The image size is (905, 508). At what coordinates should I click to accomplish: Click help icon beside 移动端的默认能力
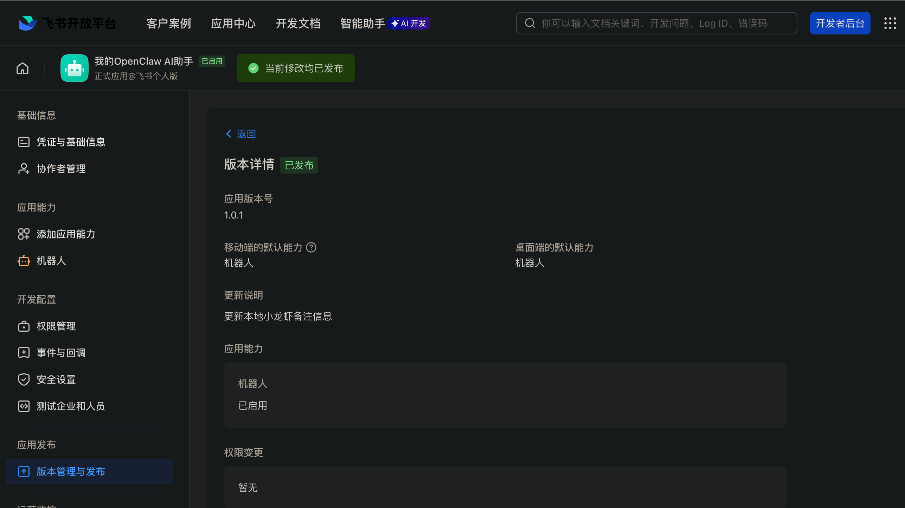[311, 247]
